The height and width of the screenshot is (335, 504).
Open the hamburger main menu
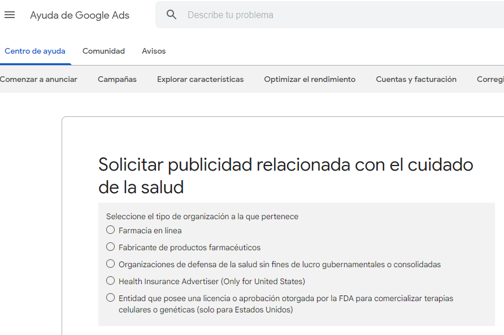10,15
